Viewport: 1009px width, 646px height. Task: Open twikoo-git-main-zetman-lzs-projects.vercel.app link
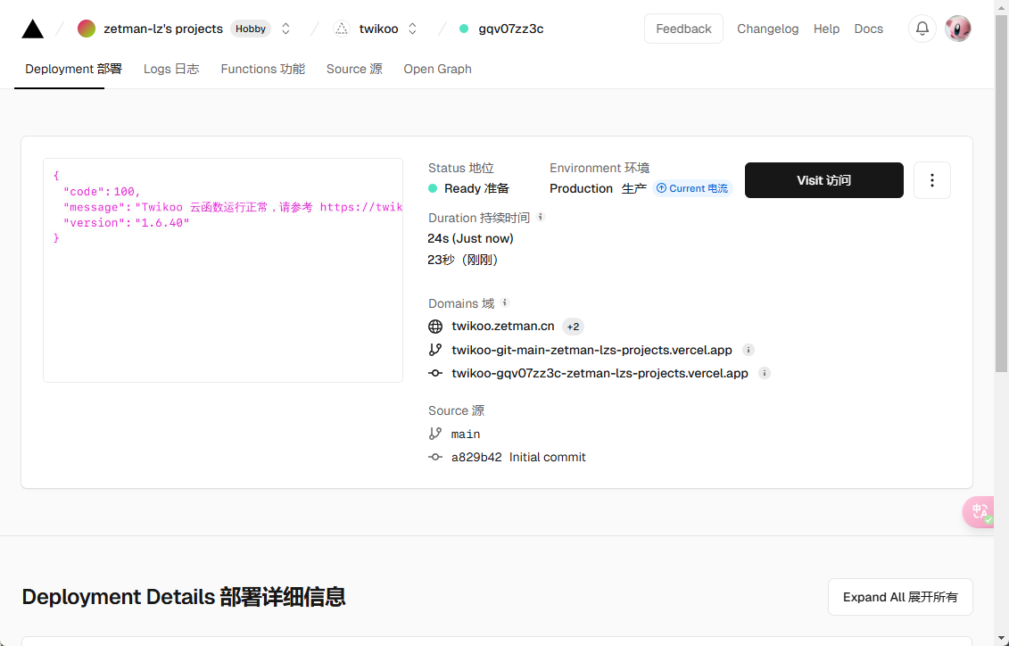pos(591,350)
